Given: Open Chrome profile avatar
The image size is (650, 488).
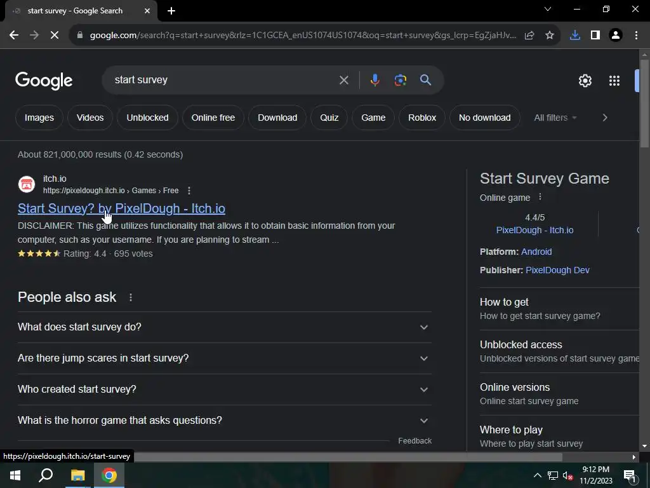Looking at the screenshot, I should [616, 36].
